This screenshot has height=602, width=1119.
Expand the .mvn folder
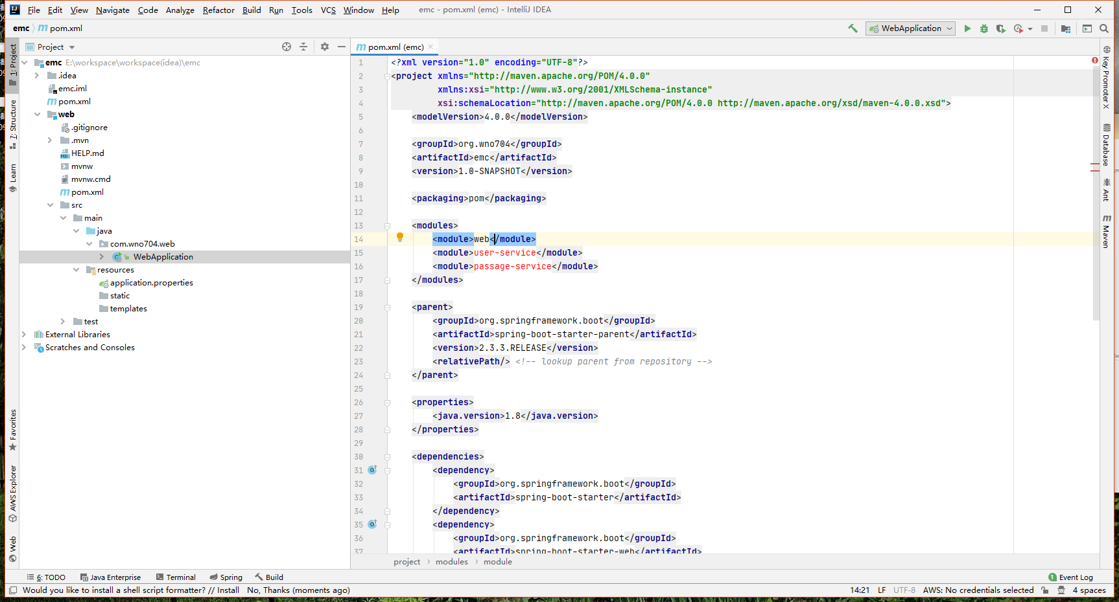pyautogui.click(x=50, y=140)
